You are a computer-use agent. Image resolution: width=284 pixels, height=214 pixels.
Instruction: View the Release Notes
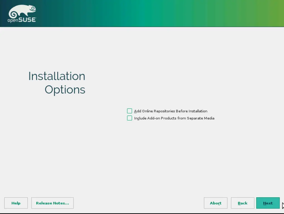(x=52, y=203)
